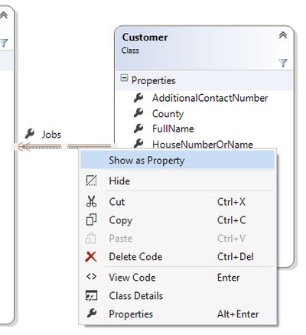The image size is (306, 335).
Task: Open Class Details from context menu
Action: 177,296
